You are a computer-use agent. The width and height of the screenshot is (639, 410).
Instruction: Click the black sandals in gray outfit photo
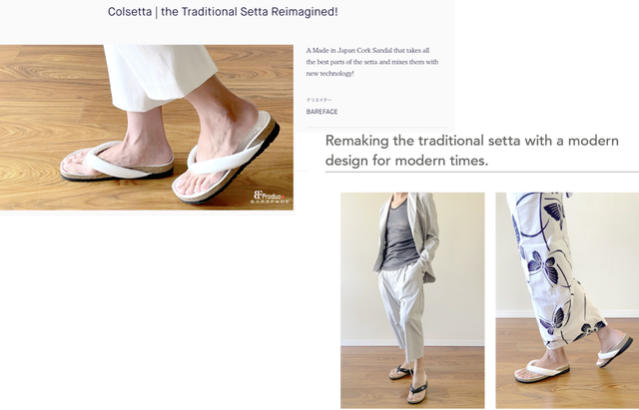coord(408,383)
